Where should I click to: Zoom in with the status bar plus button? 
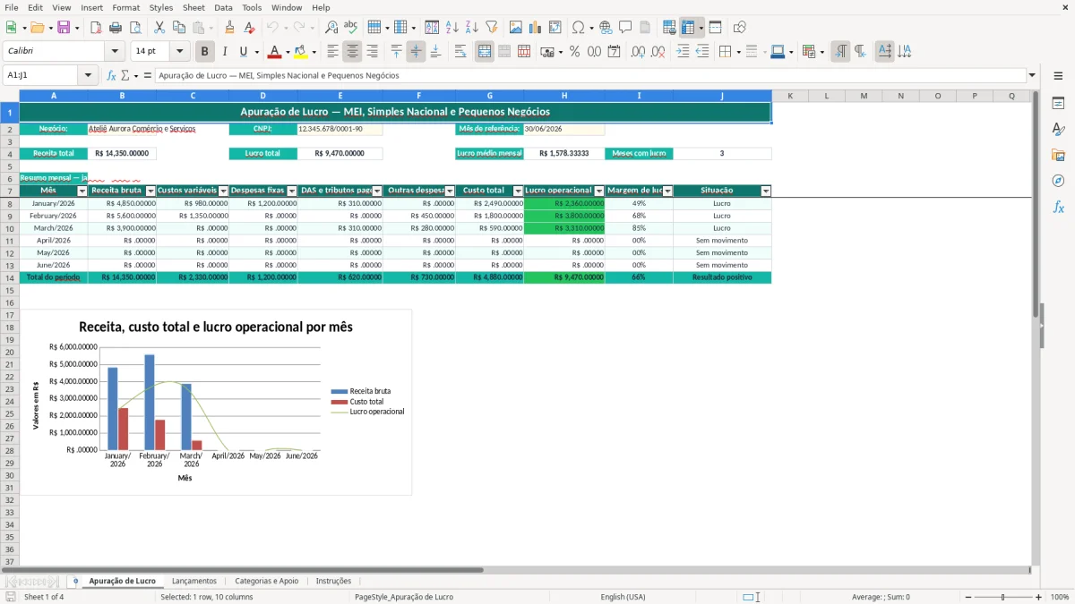[1039, 597]
